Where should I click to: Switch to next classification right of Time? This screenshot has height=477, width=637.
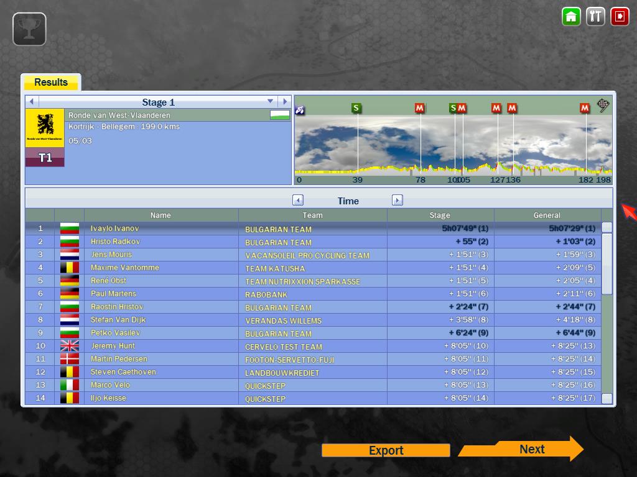tap(398, 200)
